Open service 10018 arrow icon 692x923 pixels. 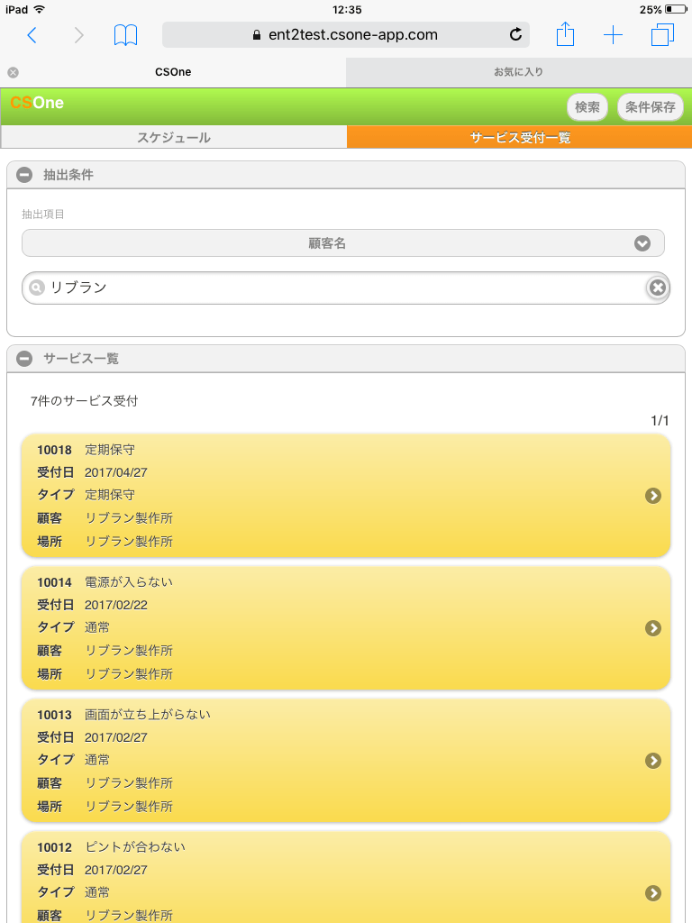[652, 496]
